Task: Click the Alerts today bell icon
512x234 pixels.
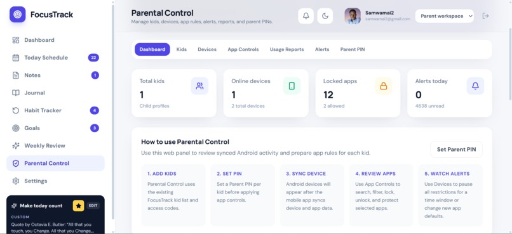Action: pyautogui.click(x=475, y=86)
